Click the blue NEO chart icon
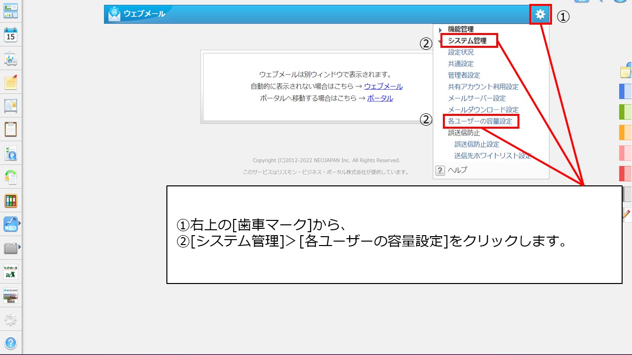The height and width of the screenshot is (355, 632). [10, 224]
